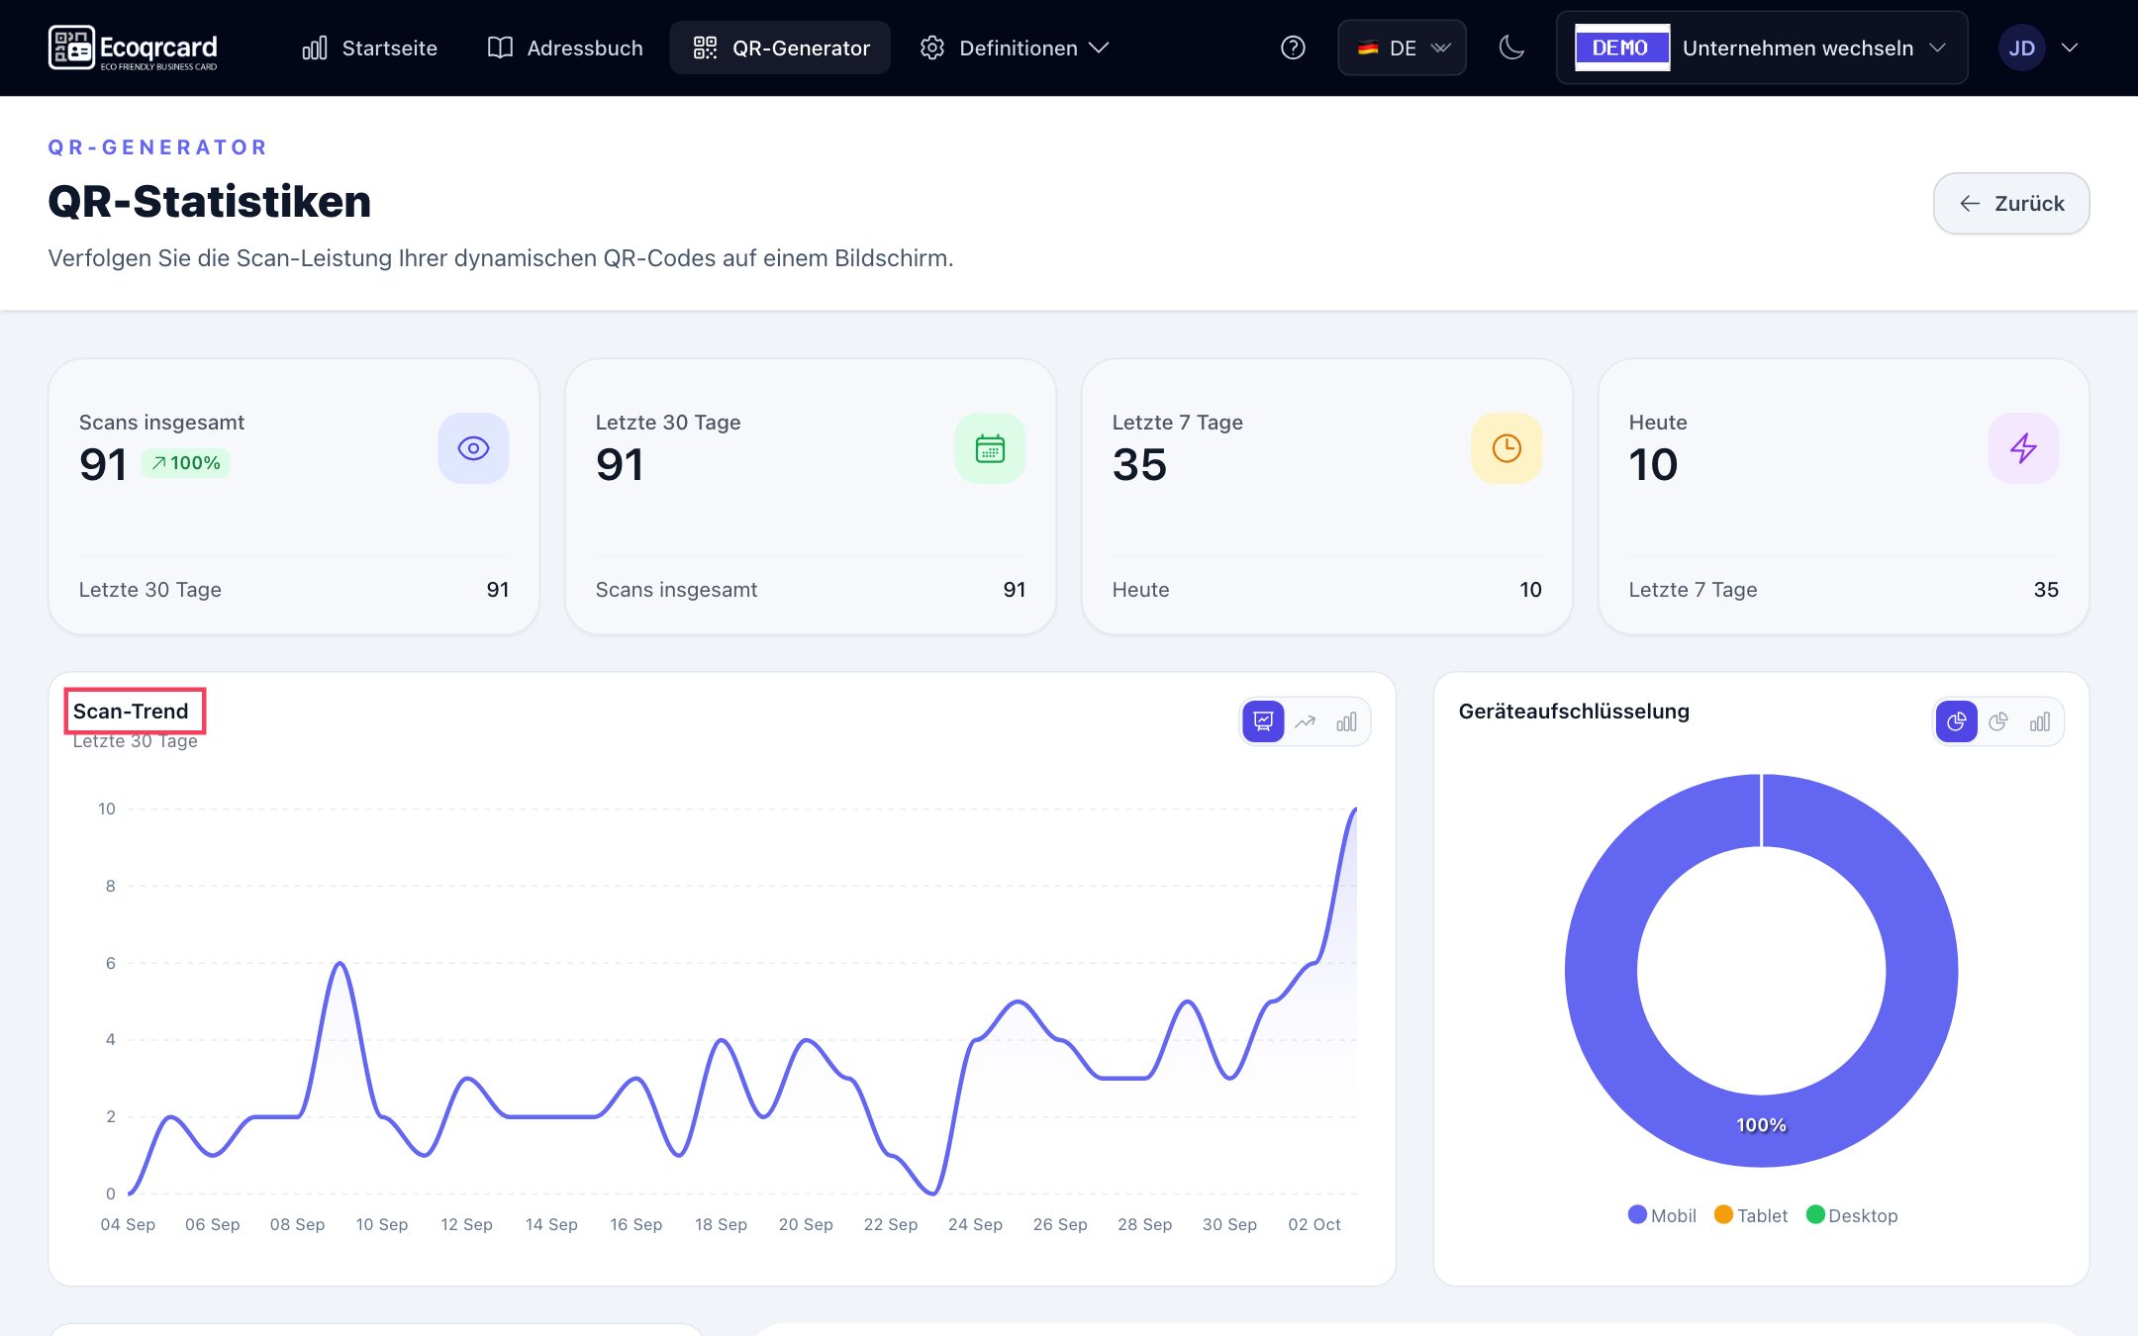The image size is (2138, 1336).
Task: Click the '02 Oct' axis label
Action: (x=1314, y=1224)
